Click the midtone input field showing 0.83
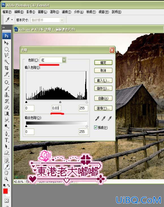Screen dimensions: 164x207 56,108
